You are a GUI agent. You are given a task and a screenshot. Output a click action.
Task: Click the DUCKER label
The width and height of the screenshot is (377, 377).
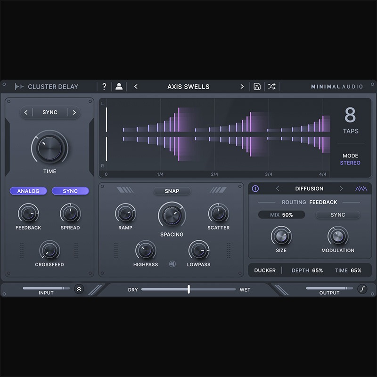click(x=265, y=270)
